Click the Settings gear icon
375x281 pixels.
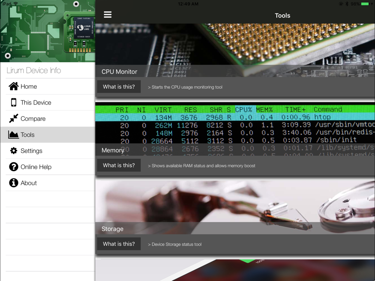pos(13,151)
